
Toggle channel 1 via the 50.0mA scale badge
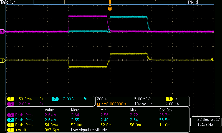click(11, 99)
